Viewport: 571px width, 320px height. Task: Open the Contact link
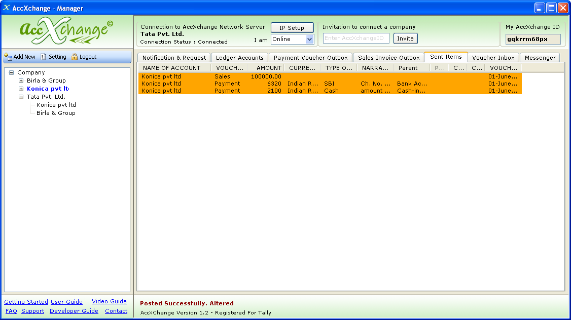point(116,311)
